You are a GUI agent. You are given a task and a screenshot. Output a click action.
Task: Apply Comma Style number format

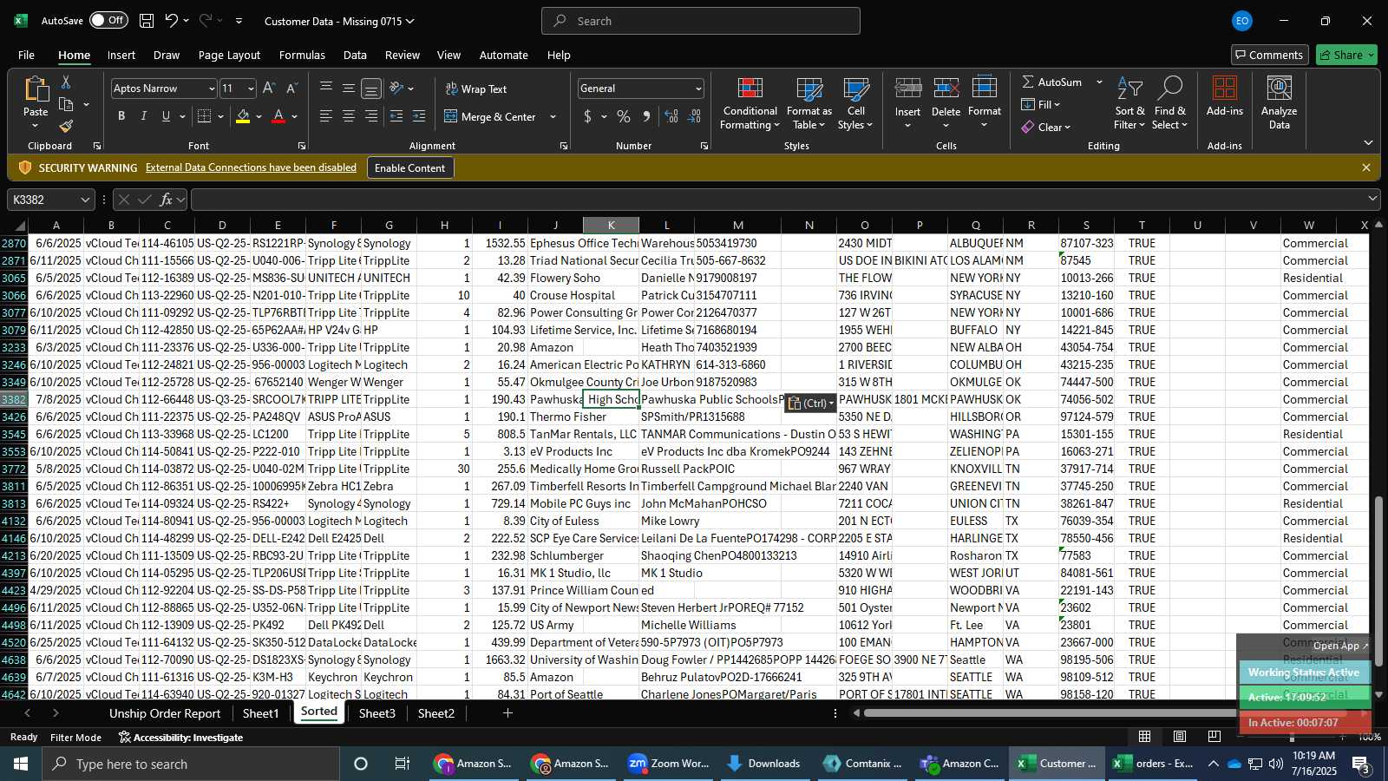(646, 116)
